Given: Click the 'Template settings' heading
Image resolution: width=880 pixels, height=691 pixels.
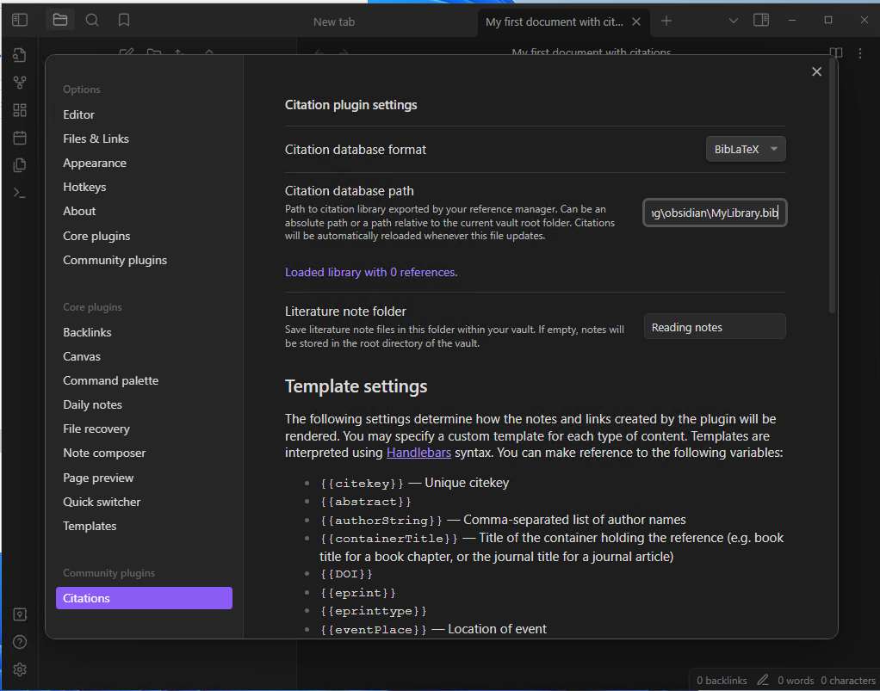Looking at the screenshot, I should 356,386.
